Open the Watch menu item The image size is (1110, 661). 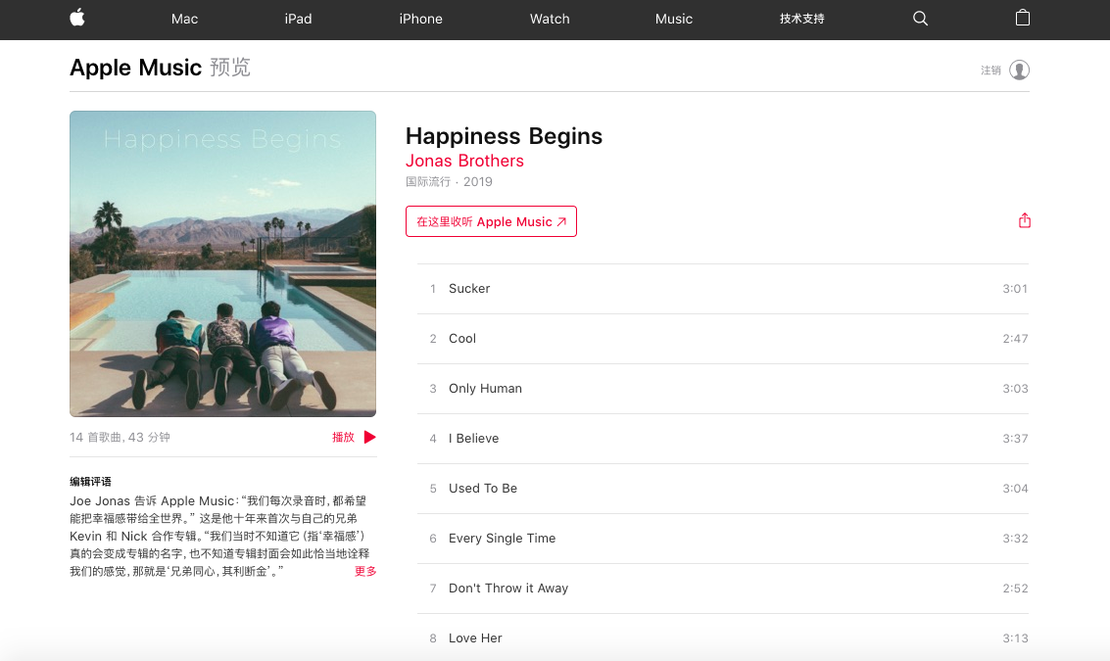549,19
